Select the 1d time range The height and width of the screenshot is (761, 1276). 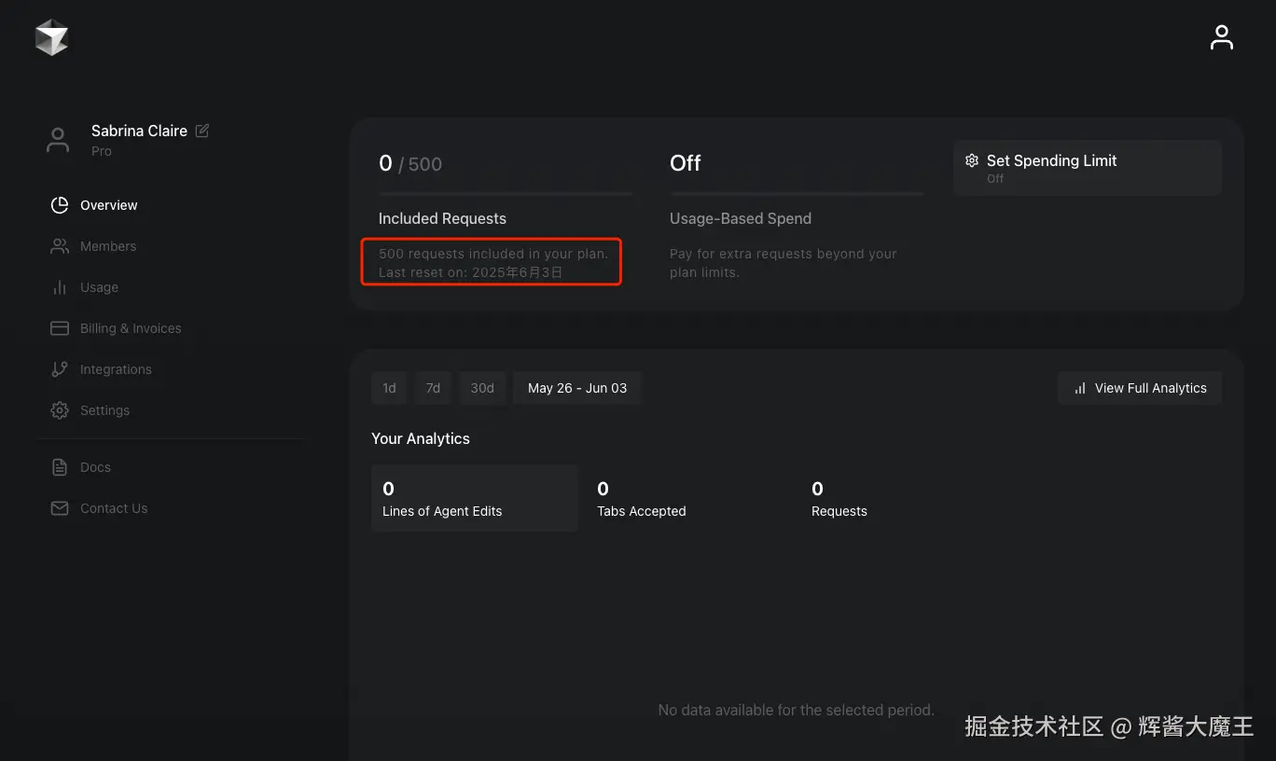click(x=389, y=388)
